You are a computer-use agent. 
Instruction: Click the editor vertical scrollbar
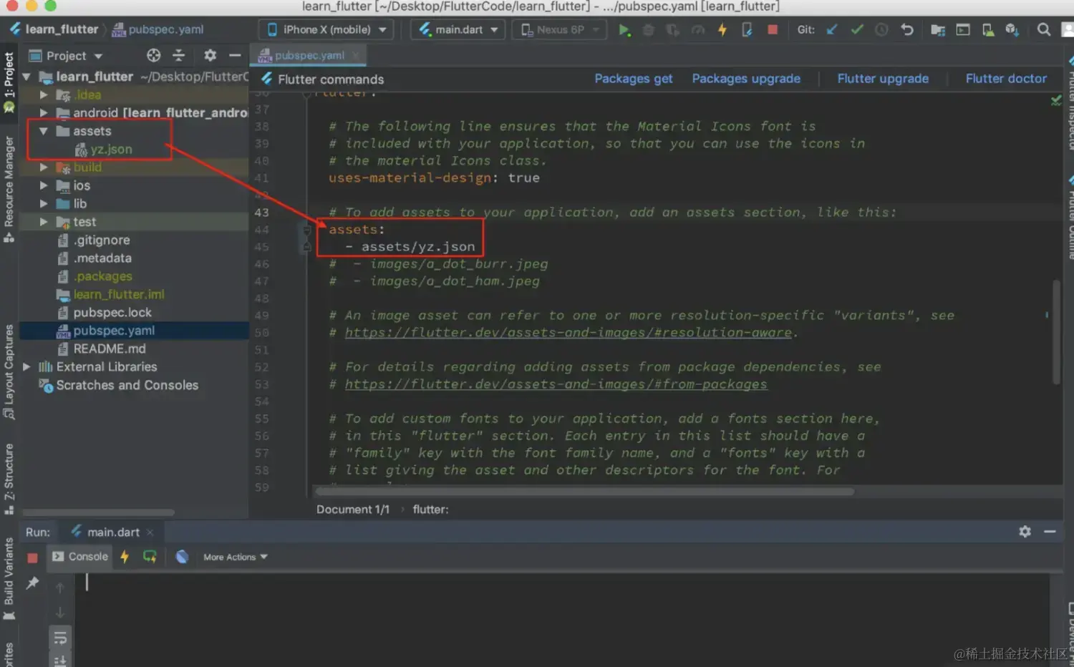pyautogui.click(x=1056, y=332)
